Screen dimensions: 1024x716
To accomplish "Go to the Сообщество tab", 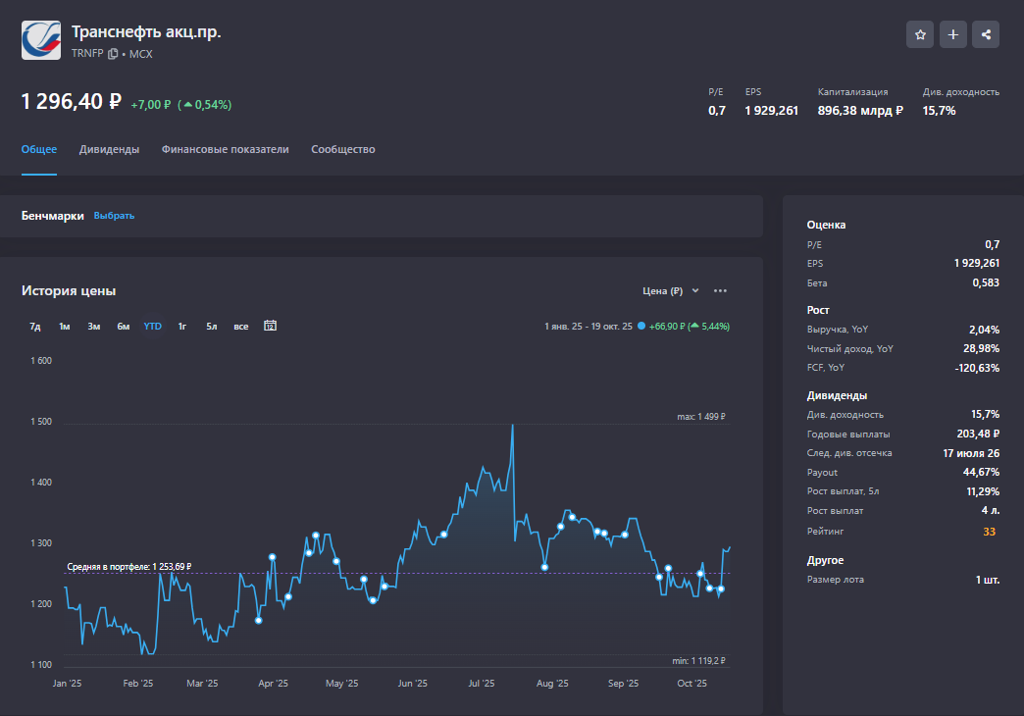I will pos(342,149).
